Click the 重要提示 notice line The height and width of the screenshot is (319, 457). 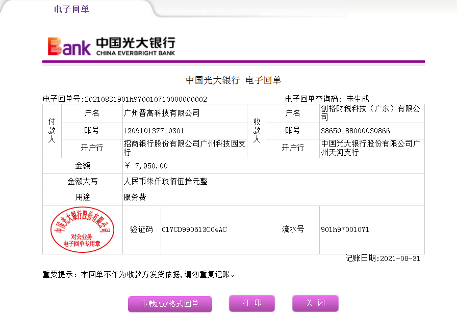tap(139, 274)
